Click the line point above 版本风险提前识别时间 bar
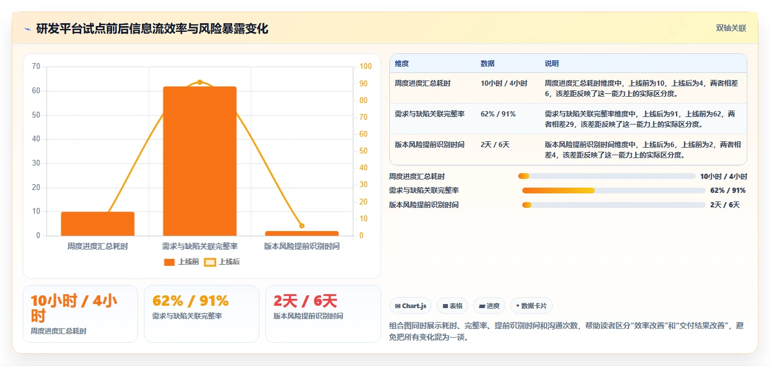Image resolution: width=770 pixels, height=366 pixels. [302, 226]
